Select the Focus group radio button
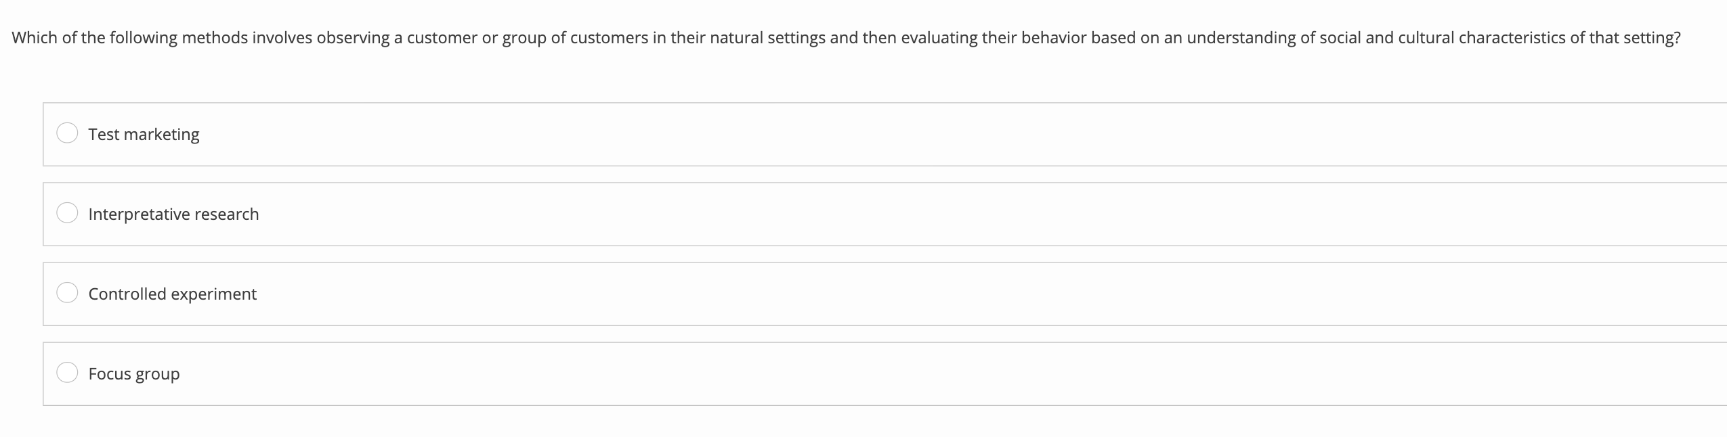This screenshot has width=1727, height=437. coord(68,373)
